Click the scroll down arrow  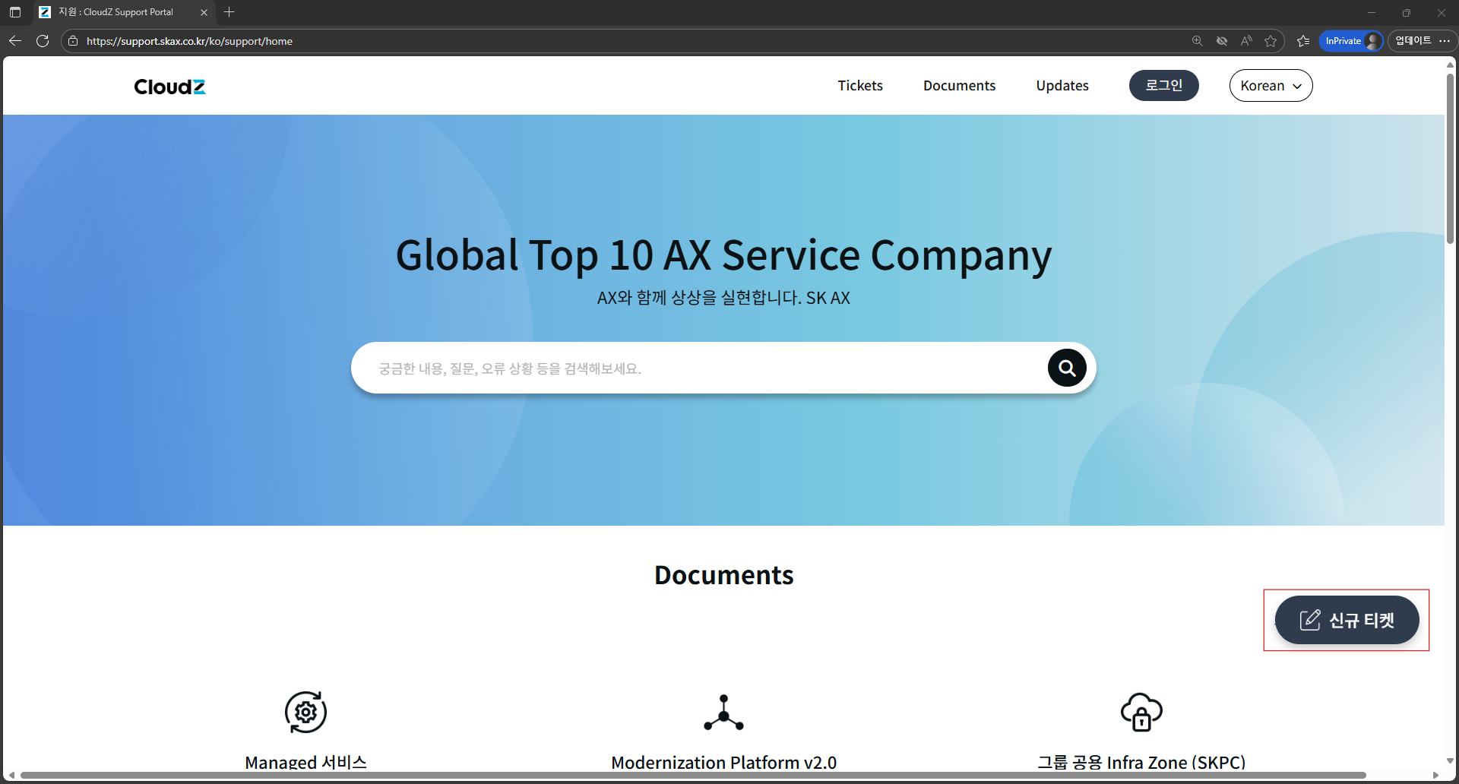pos(1450,760)
